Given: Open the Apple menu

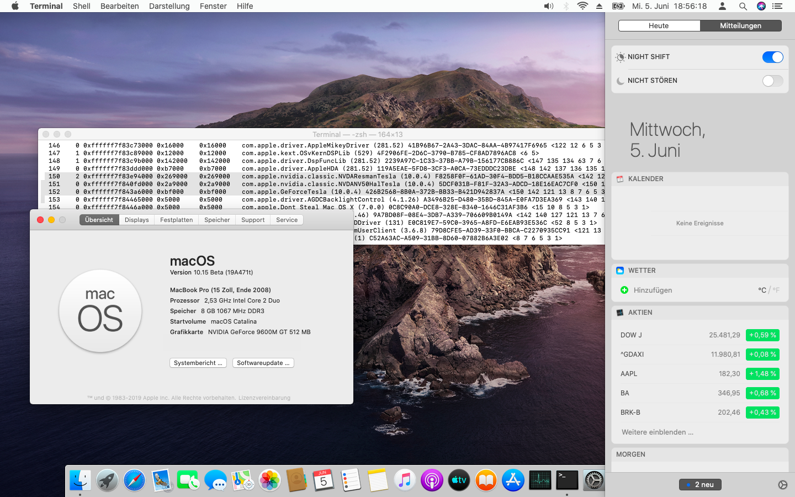Looking at the screenshot, I should pyautogui.click(x=15, y=6).
